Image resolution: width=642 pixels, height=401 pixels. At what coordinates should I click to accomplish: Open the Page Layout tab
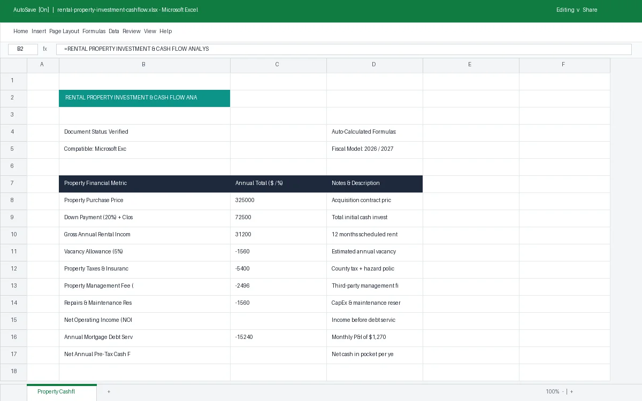point(64,31)
